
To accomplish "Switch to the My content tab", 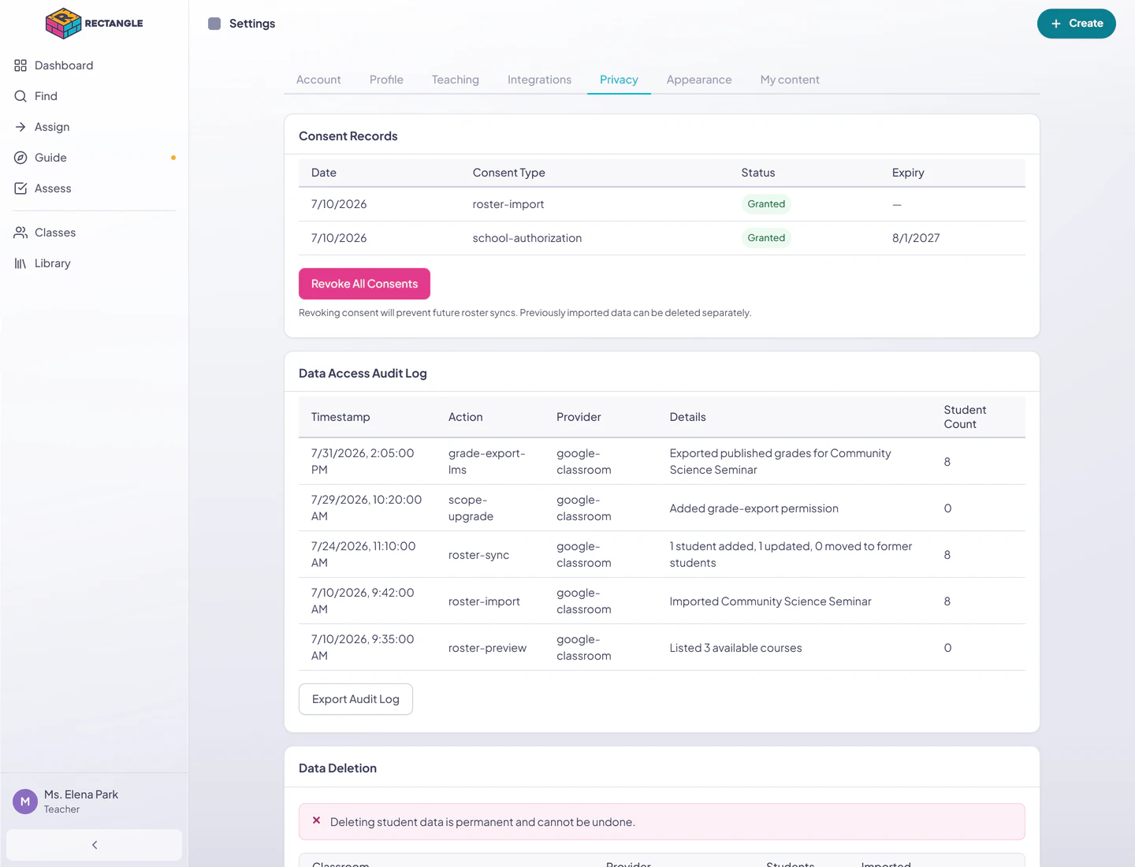I will 790,80.
